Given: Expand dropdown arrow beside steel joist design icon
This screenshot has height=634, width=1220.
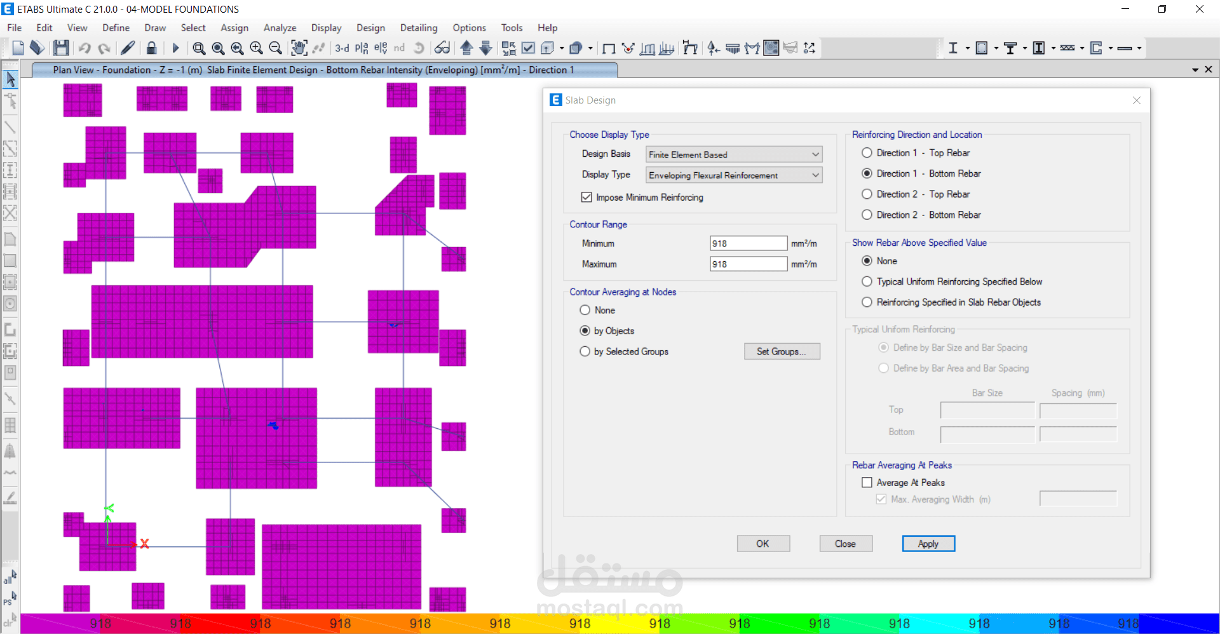Looking at the screenshot, I should click(x=1082, y=48).
